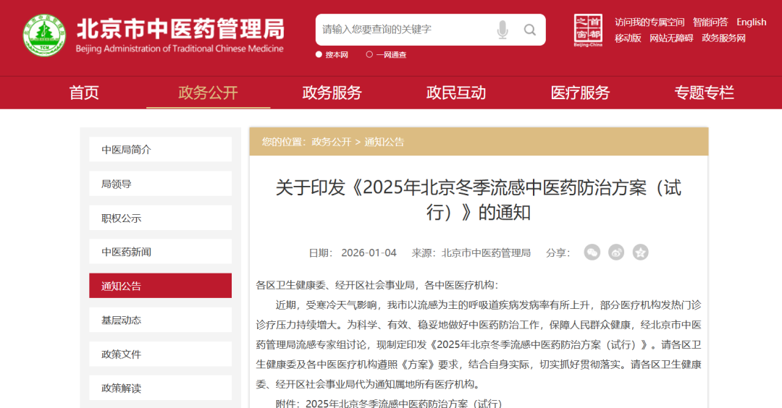The image size is (782, 408).
Task: Share article via WeChat icon
Action: 592,252
